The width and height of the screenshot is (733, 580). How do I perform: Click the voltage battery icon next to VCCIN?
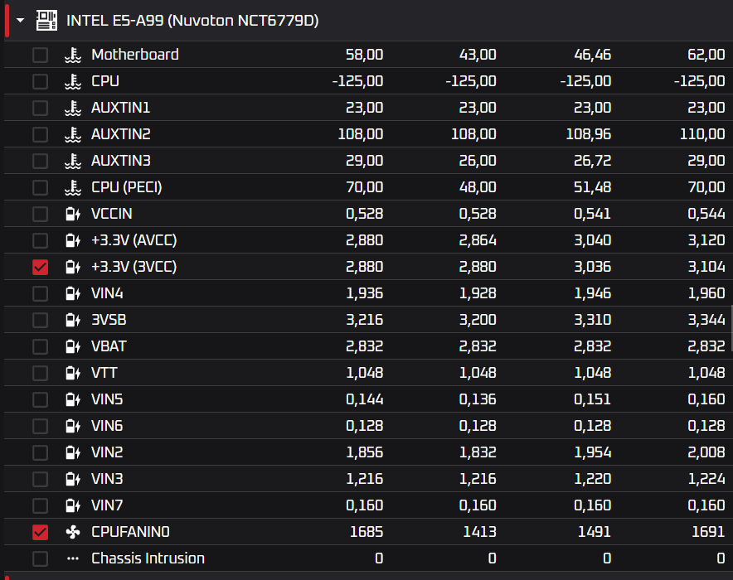[73, 214]
